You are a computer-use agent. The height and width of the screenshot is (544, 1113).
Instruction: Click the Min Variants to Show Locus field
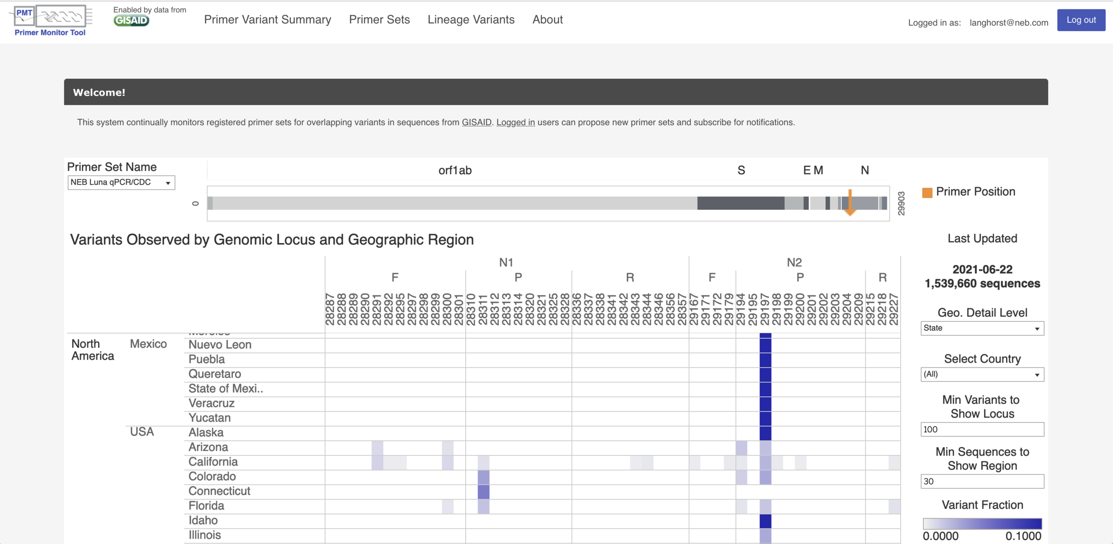point(982,430)
